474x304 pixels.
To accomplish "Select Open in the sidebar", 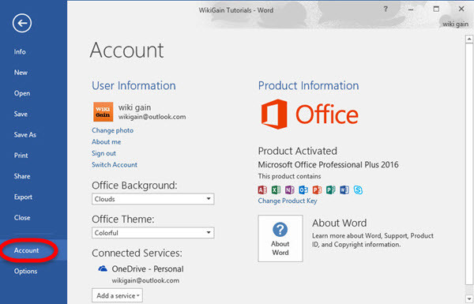I will click(22, 93).
